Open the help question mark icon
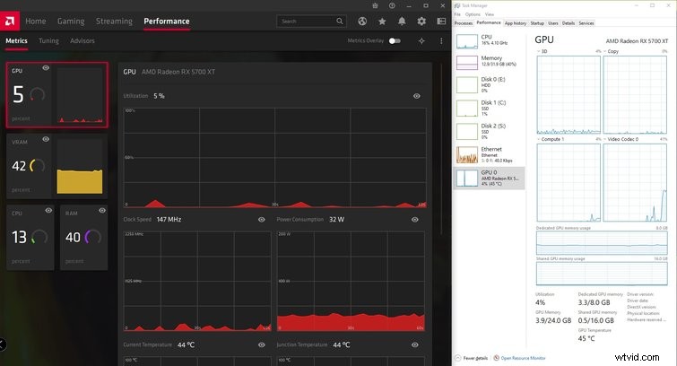The image size is (677, 366). (x=392, y=5)
